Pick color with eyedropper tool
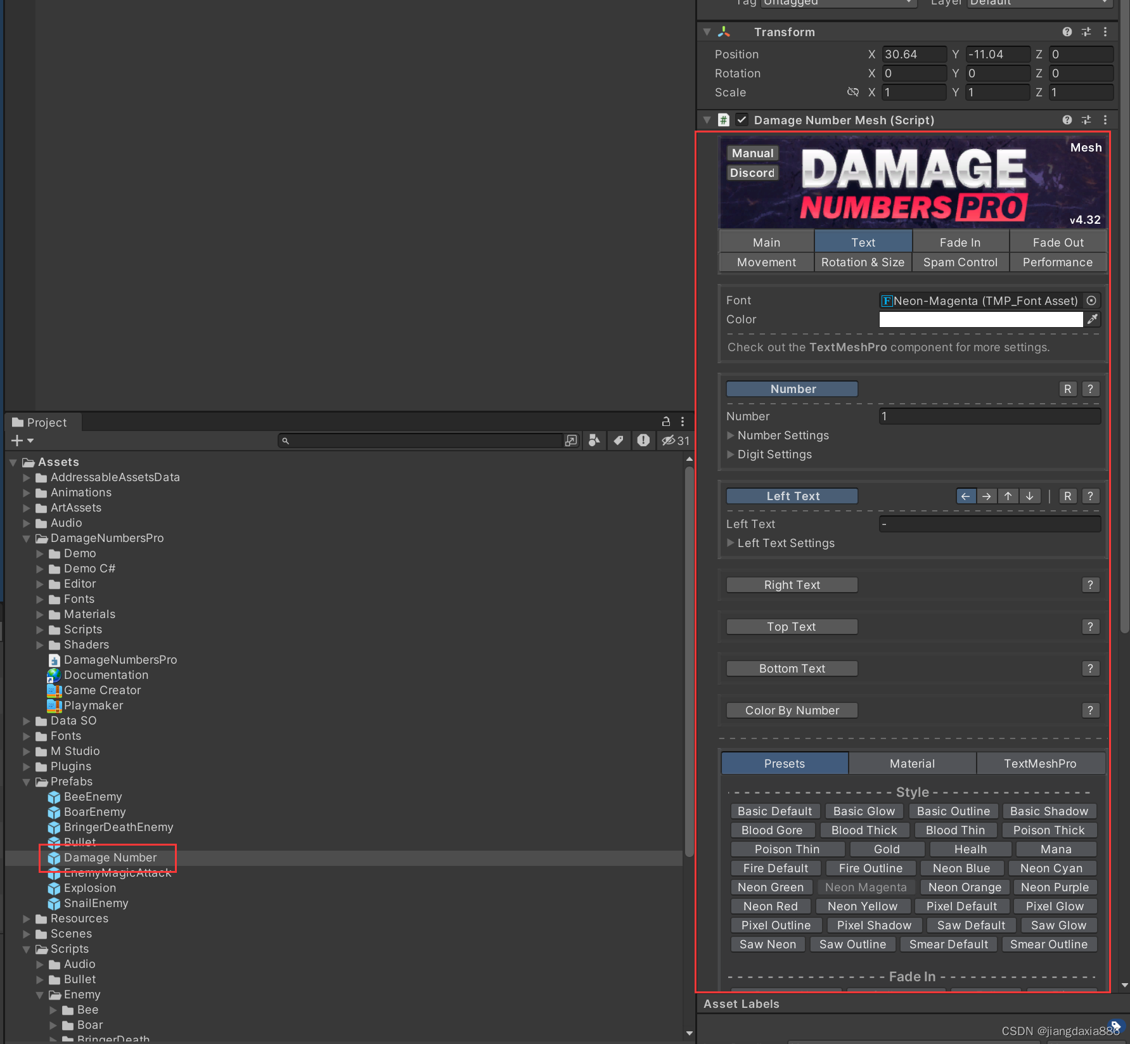The width and height of the screenshot is (1130, 1044). pos(1093,319)
